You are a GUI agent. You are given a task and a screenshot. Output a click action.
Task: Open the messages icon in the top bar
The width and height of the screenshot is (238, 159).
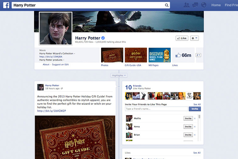coord(195,5)
